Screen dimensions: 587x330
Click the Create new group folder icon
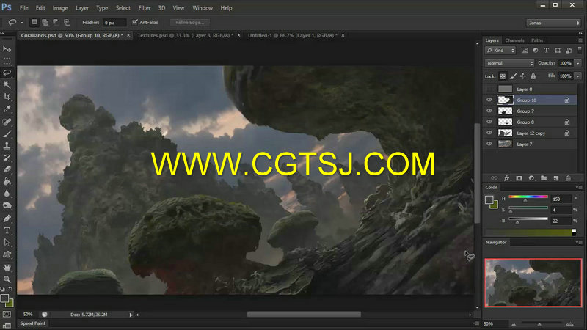(x=544, y=178)
